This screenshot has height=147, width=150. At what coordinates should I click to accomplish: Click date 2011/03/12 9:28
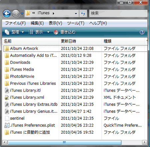pos(76,55)
